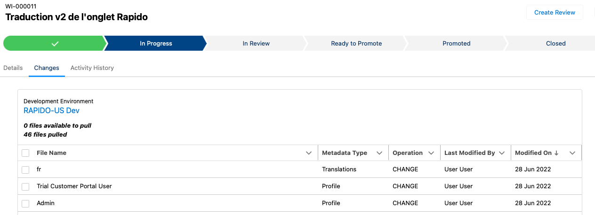Select the In Progress stage
This screenshot has width=595, height=215.
(156, 43)
